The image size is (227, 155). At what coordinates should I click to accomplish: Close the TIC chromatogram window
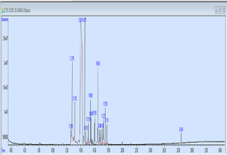click(224, 11)
